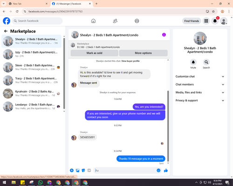This screenshot has height=186, width=233.
Task: Go back from Marketplace using the arrow
Action: [x=6, y=31]
